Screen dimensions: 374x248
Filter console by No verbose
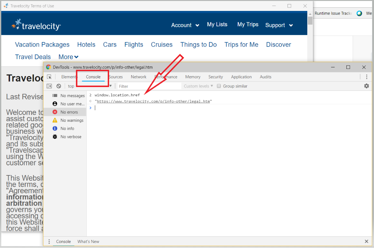[x=65, y=137]
